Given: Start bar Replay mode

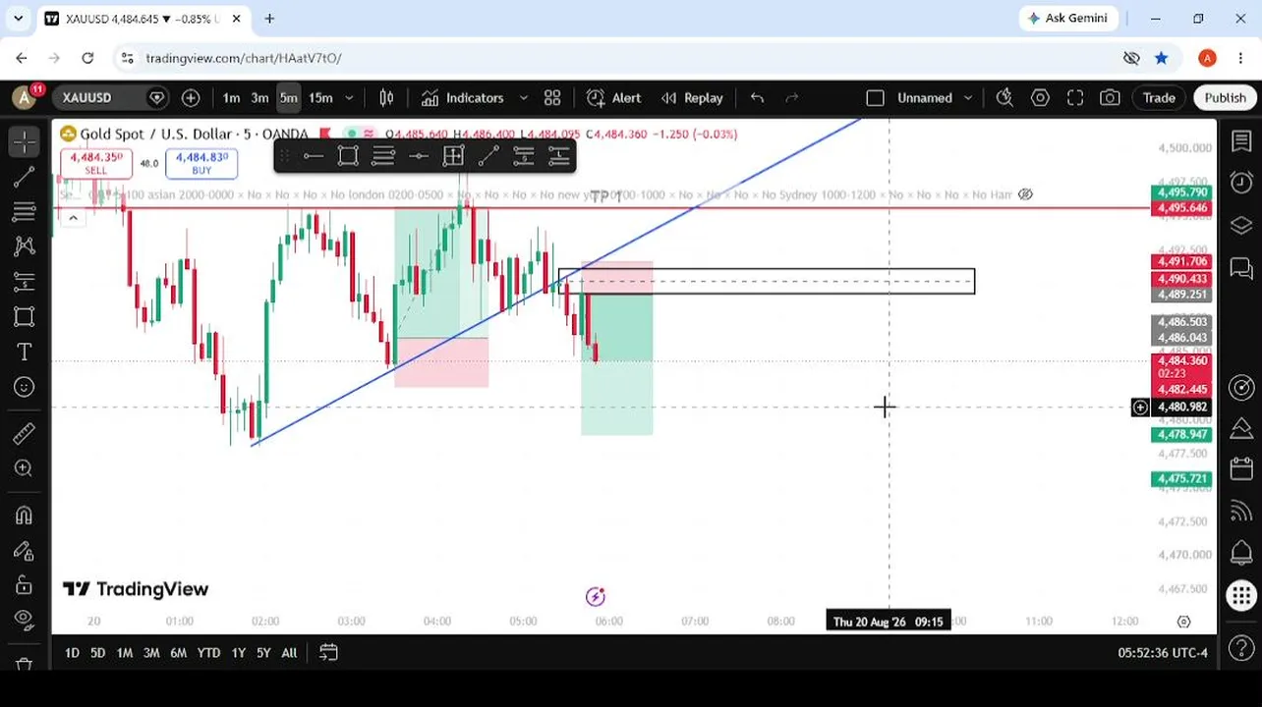Looking at the screenshot, I should pos(692,97).
